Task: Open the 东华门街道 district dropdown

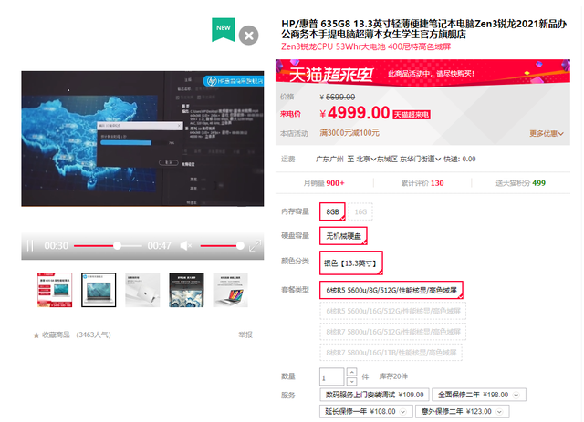Action: coord(420,159)
